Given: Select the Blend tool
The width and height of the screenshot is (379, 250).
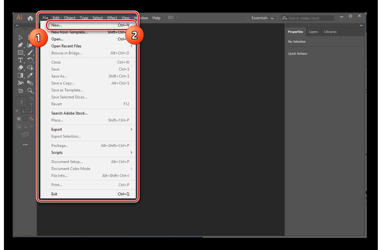Looking at the screenshot, I should (30, 83).
